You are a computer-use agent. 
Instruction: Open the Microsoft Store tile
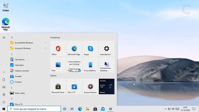(x=58, y=86)
